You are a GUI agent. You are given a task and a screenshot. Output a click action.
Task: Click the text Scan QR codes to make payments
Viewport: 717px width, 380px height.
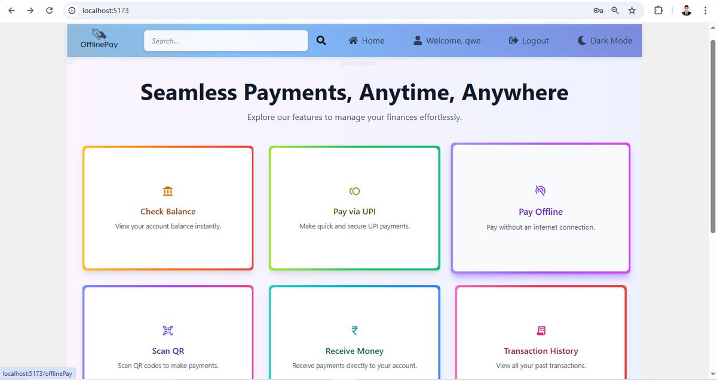click(x=168, y=366)
